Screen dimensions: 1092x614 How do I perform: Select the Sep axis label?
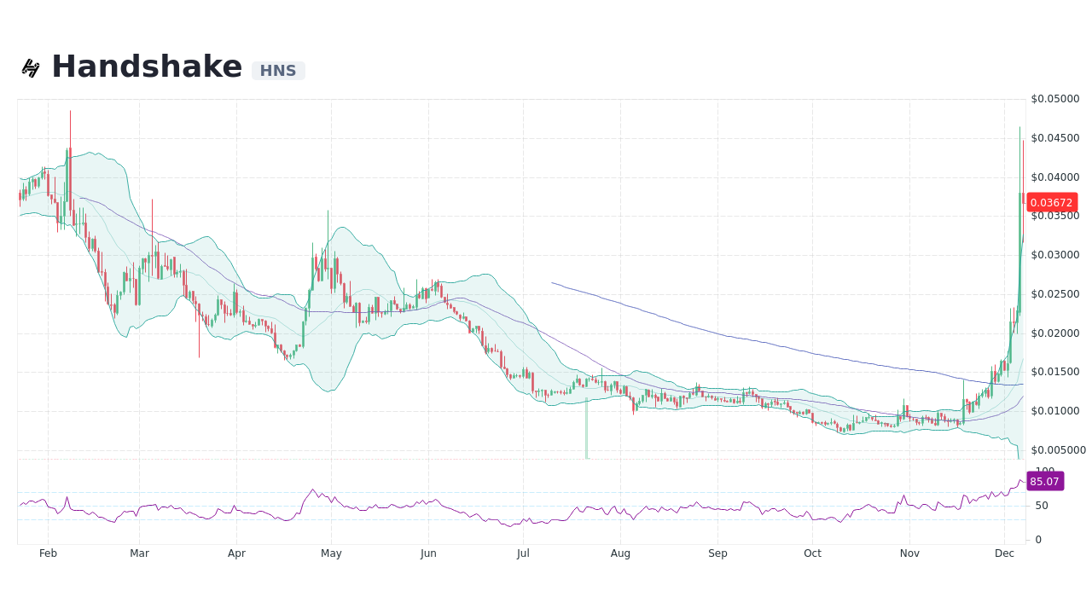[x=717, y=553]
